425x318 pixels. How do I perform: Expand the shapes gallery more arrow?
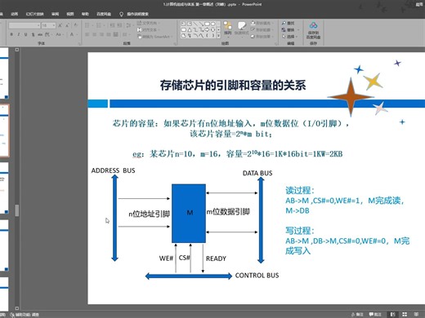(x=218, y=36)
